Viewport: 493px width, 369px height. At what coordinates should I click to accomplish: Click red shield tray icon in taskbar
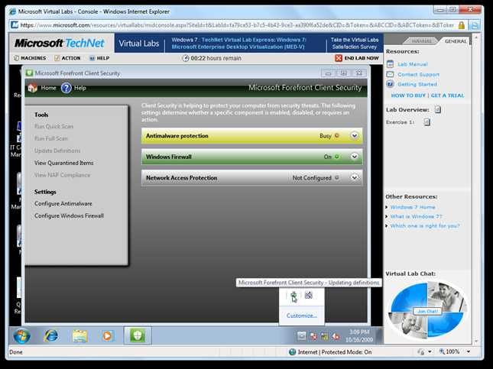click(x=313, y=336)
